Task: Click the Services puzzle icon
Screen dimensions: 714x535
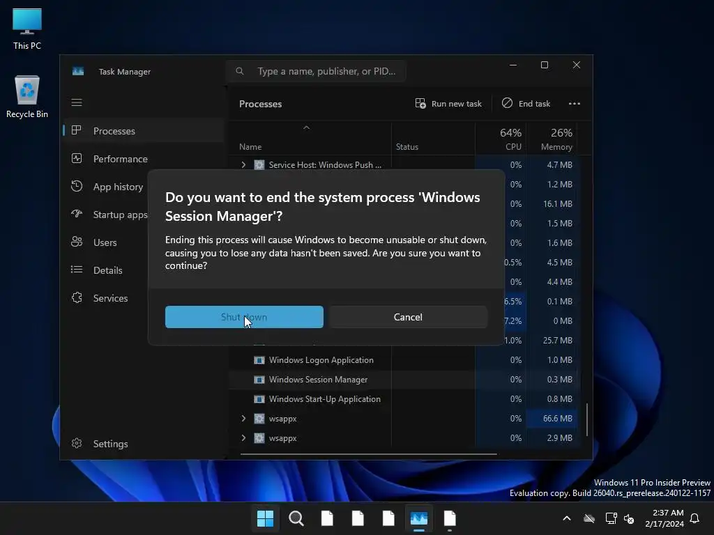Action: (77, 297)
